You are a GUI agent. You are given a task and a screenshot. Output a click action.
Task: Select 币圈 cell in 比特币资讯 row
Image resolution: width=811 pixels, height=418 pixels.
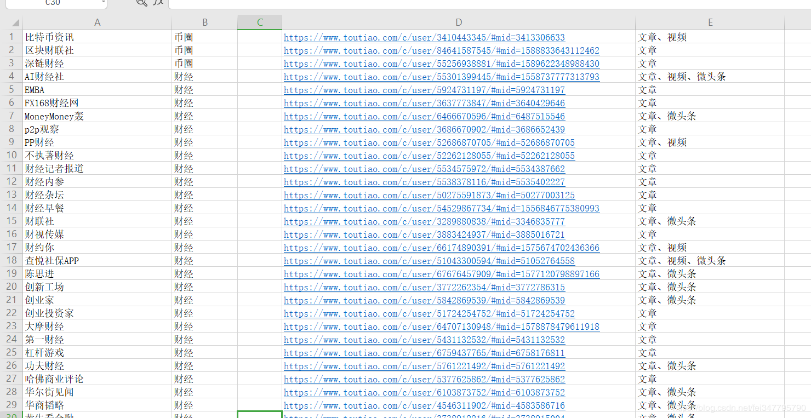click(x=205, y=37)
